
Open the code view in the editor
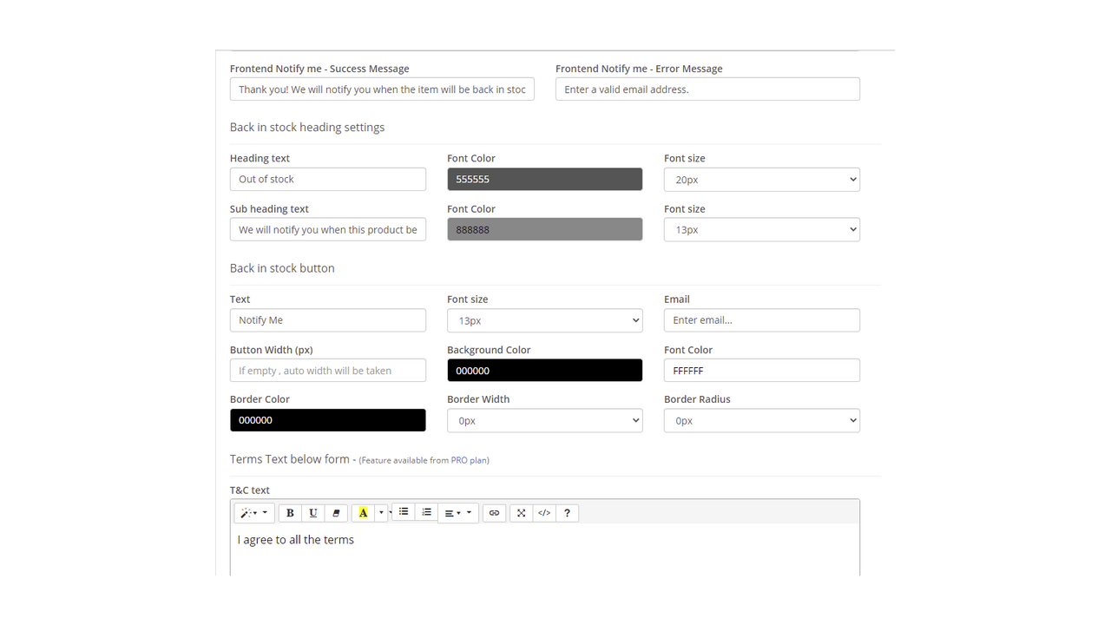pos(544,512)
